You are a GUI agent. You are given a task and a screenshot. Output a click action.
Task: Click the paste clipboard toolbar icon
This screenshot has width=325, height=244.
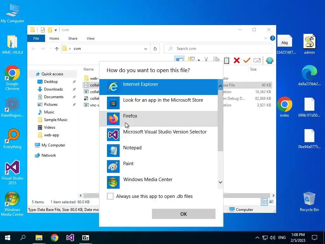click(227, 60)
